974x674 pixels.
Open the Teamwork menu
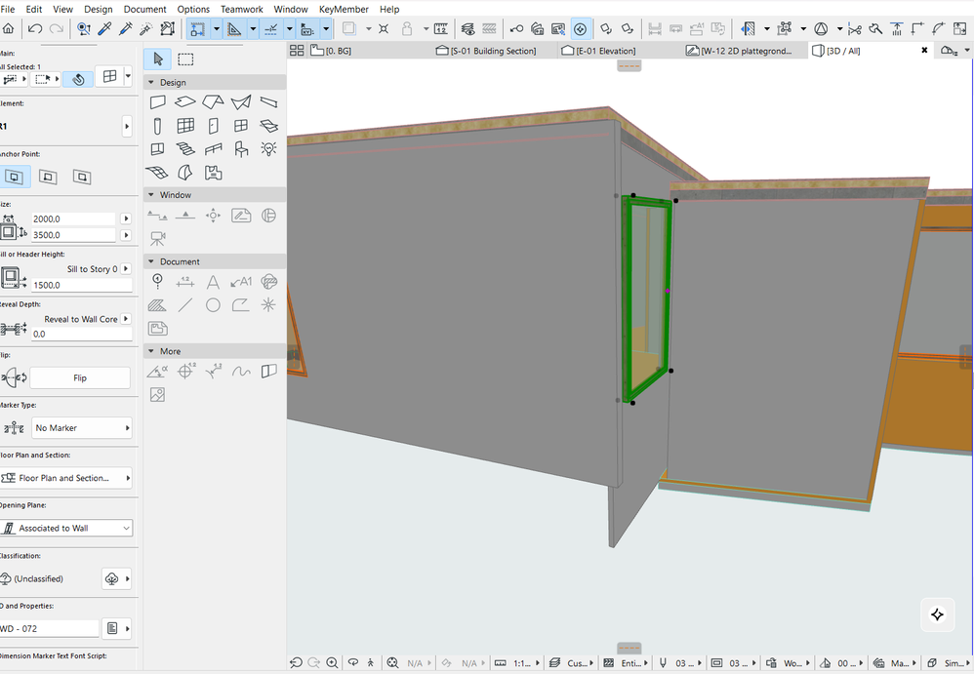click(242, 10)
